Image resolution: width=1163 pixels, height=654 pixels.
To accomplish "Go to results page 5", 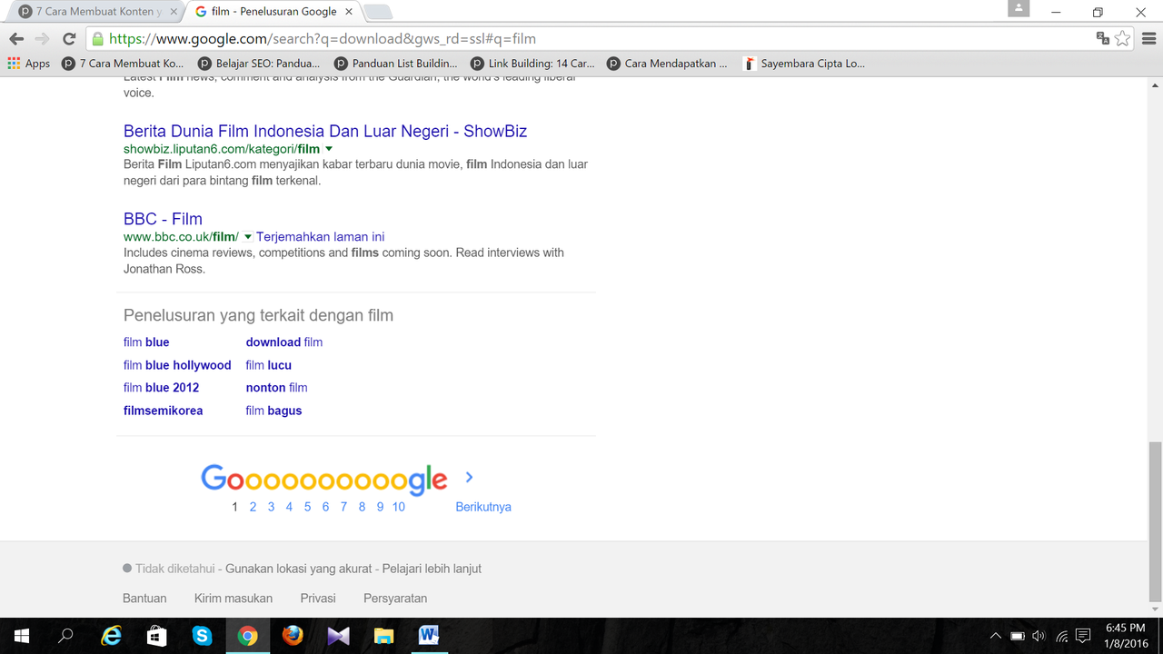I will point(307,507).
